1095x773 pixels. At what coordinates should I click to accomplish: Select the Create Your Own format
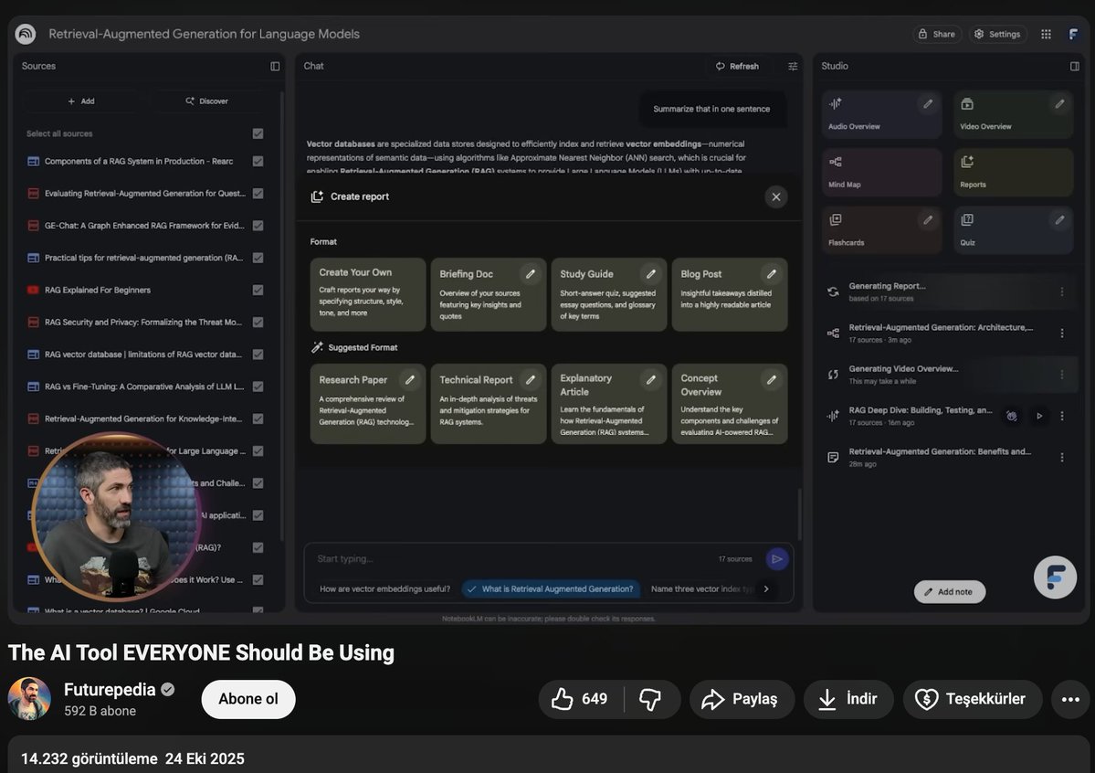367,294
